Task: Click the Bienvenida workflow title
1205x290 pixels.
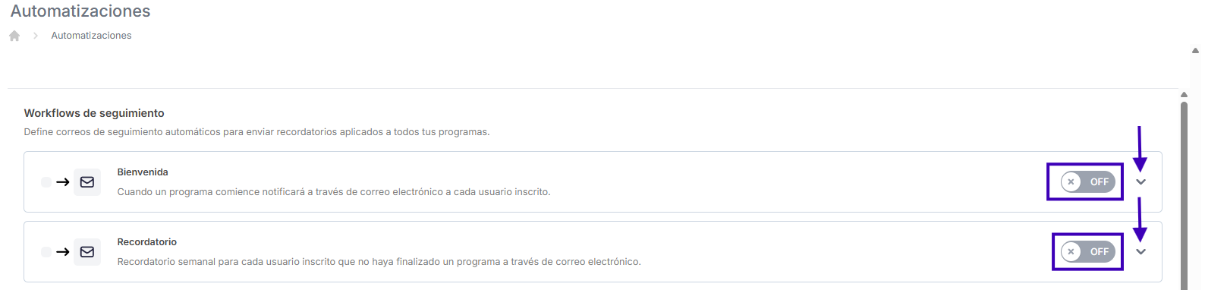Action: (x=143, y=172)
